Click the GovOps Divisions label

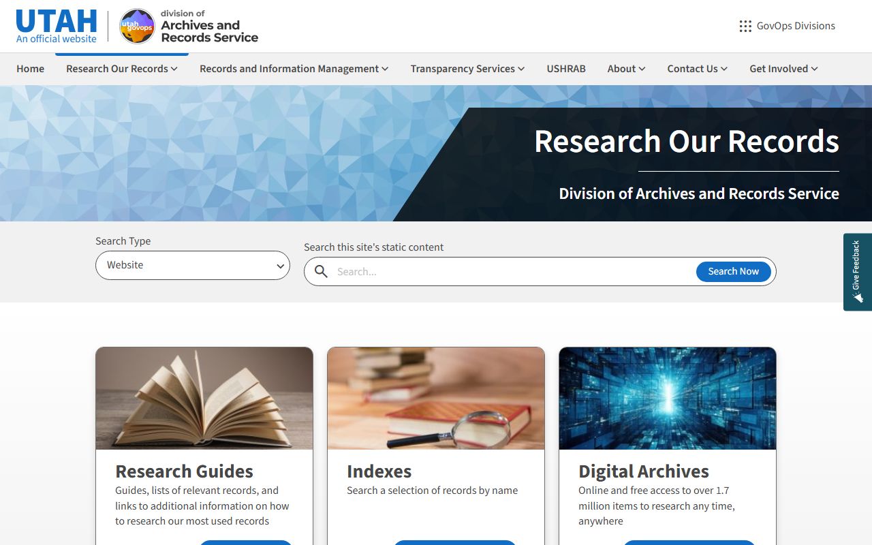(x=796, y=26)
